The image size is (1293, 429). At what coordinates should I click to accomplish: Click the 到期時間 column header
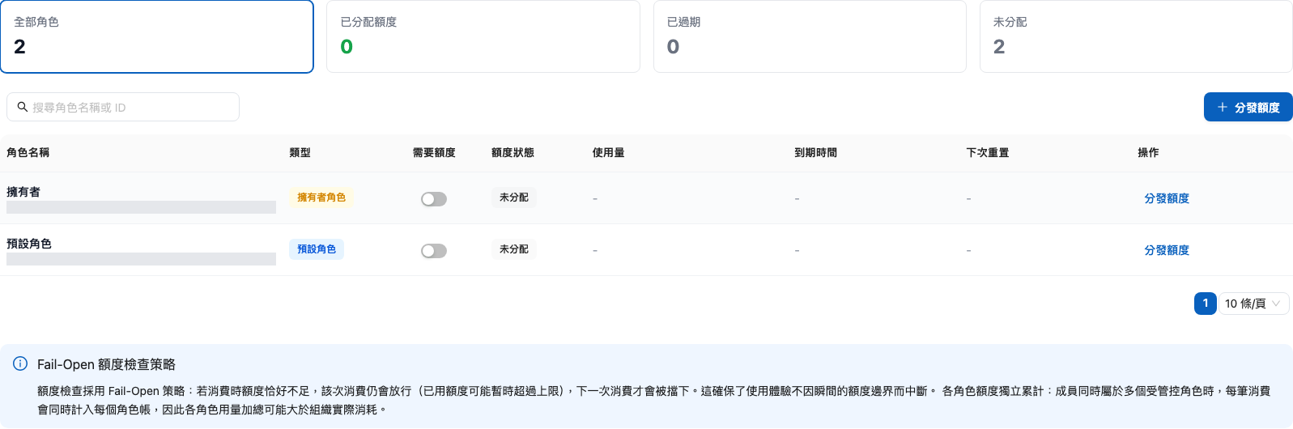click(816, 152)
